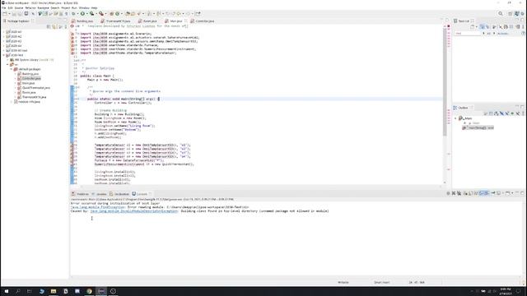The width and height of the screenshot is (527, 296).
Task: Click the editor vertical scrollbar
Action: (x=445, y=82)
